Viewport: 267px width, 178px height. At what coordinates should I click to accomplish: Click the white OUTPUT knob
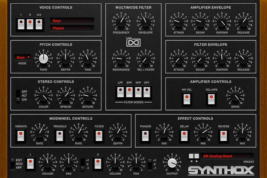point(172,163)
